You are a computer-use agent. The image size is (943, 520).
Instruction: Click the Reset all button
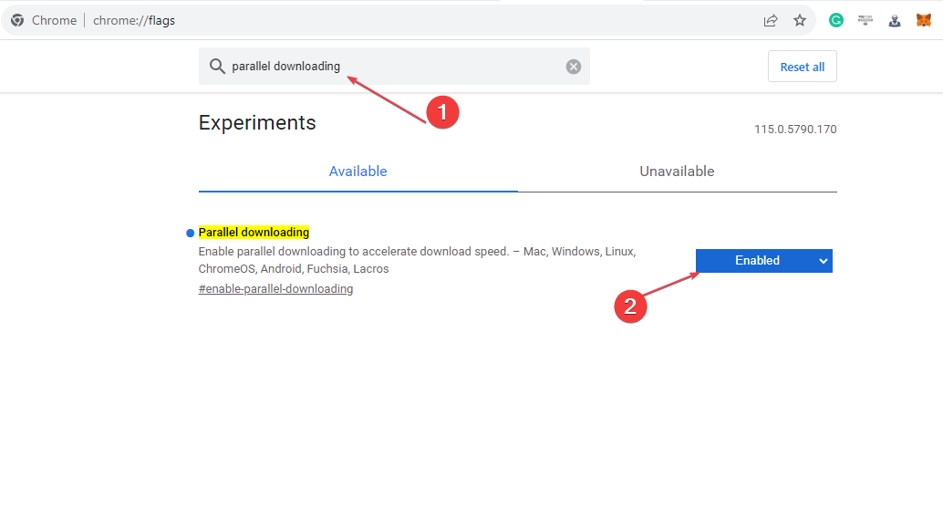(x=803, y=67)
